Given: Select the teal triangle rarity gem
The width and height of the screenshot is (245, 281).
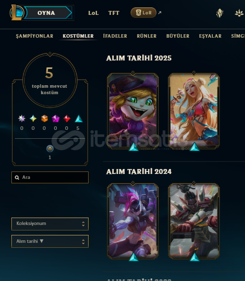Looking at the screenshot, I should pyautogui.click(x=78, y=118).
